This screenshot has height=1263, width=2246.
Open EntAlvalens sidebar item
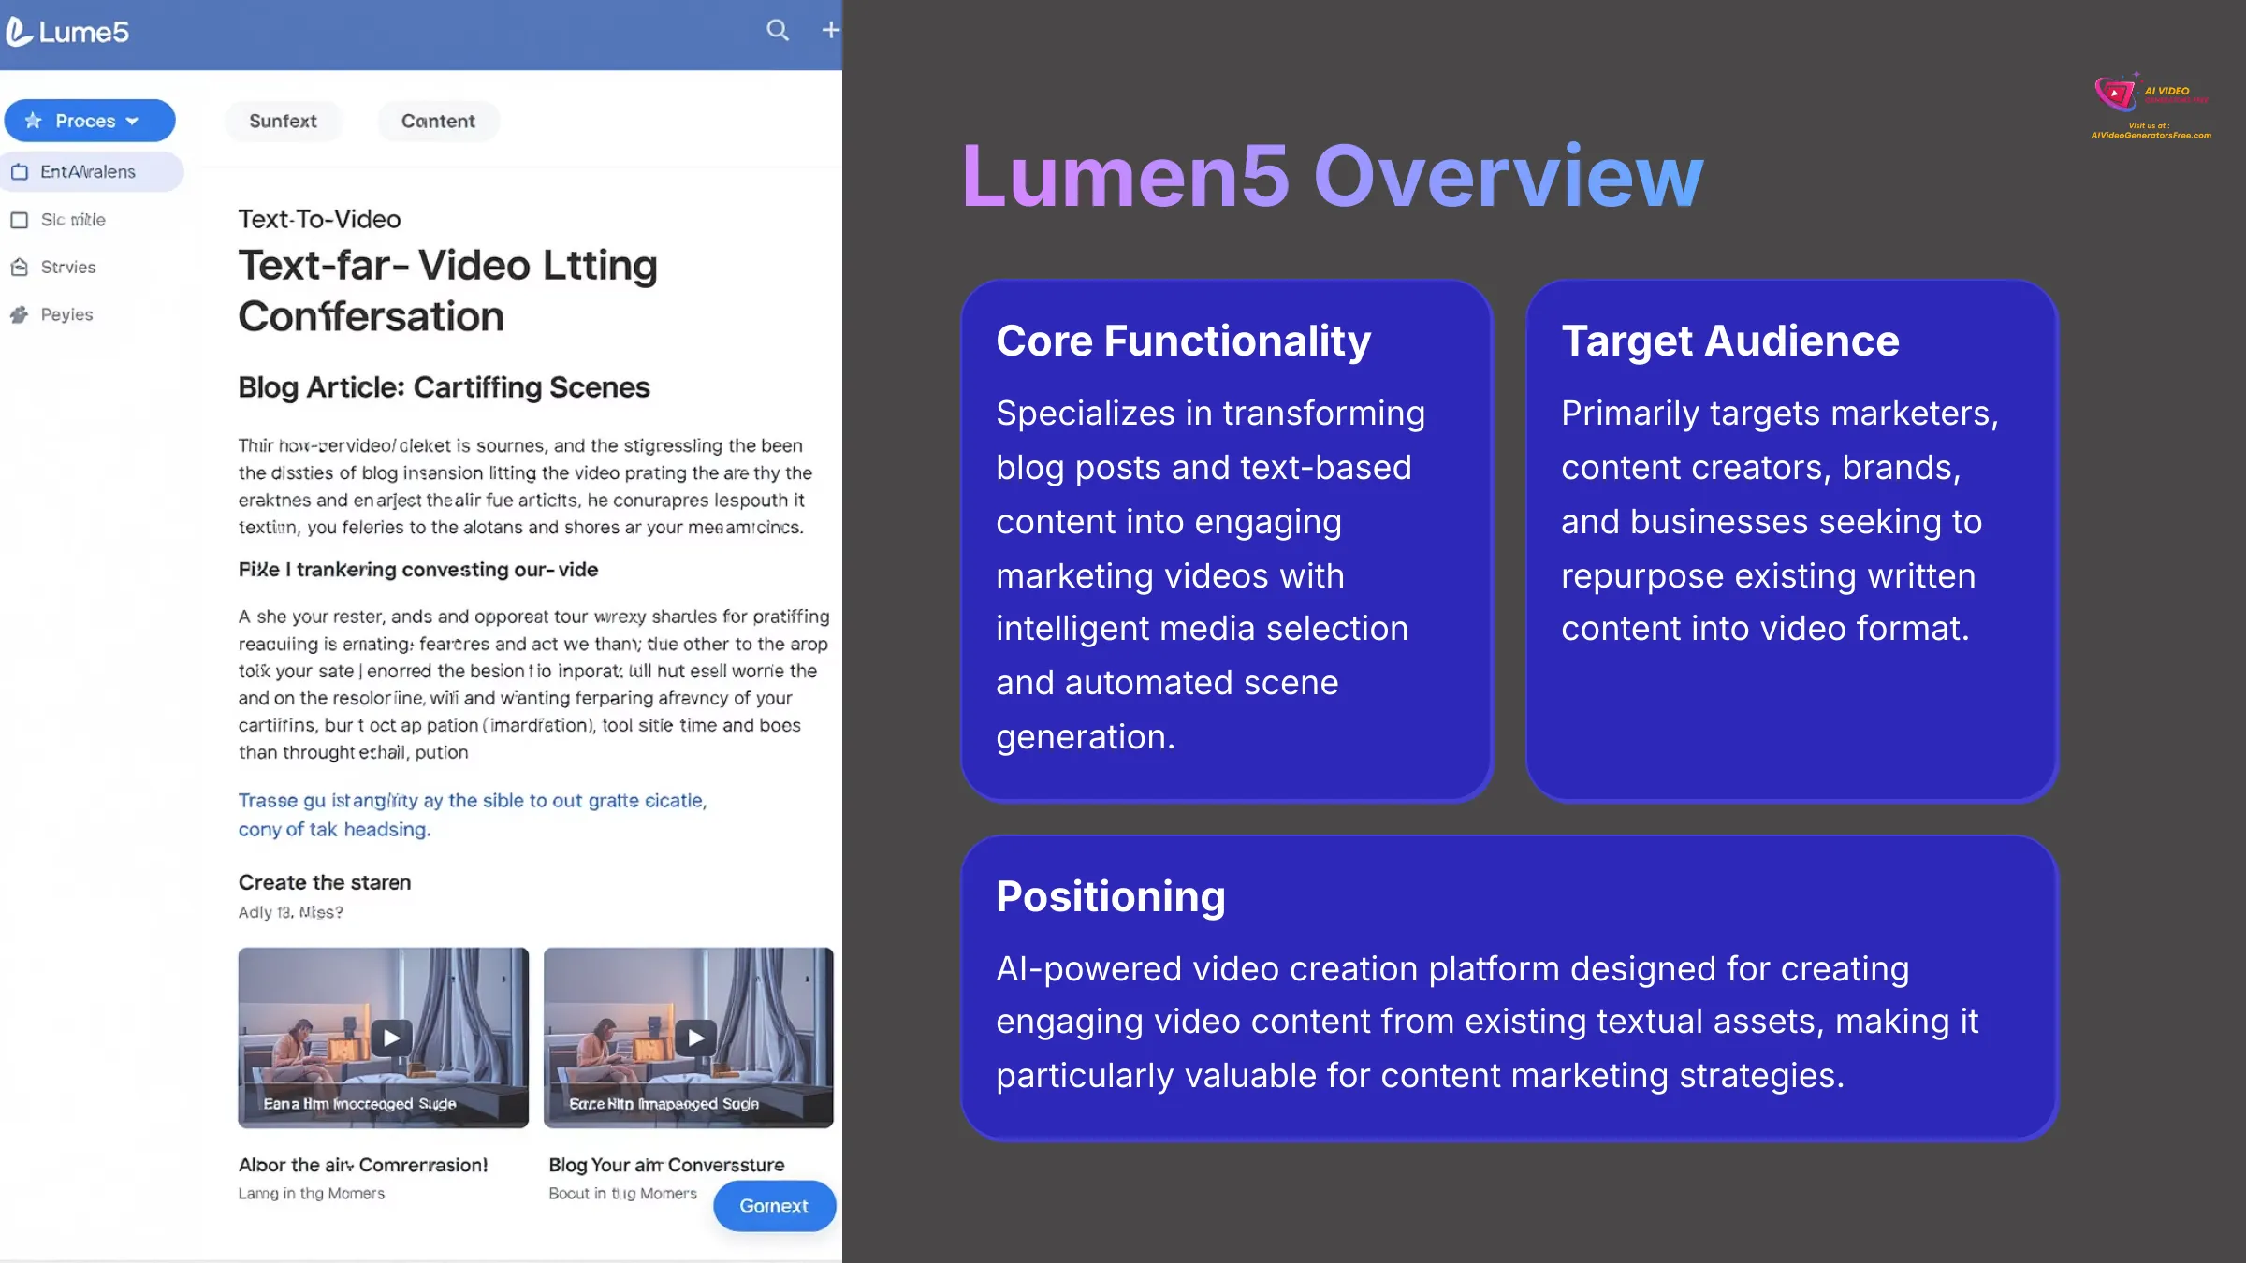point(92,171)
